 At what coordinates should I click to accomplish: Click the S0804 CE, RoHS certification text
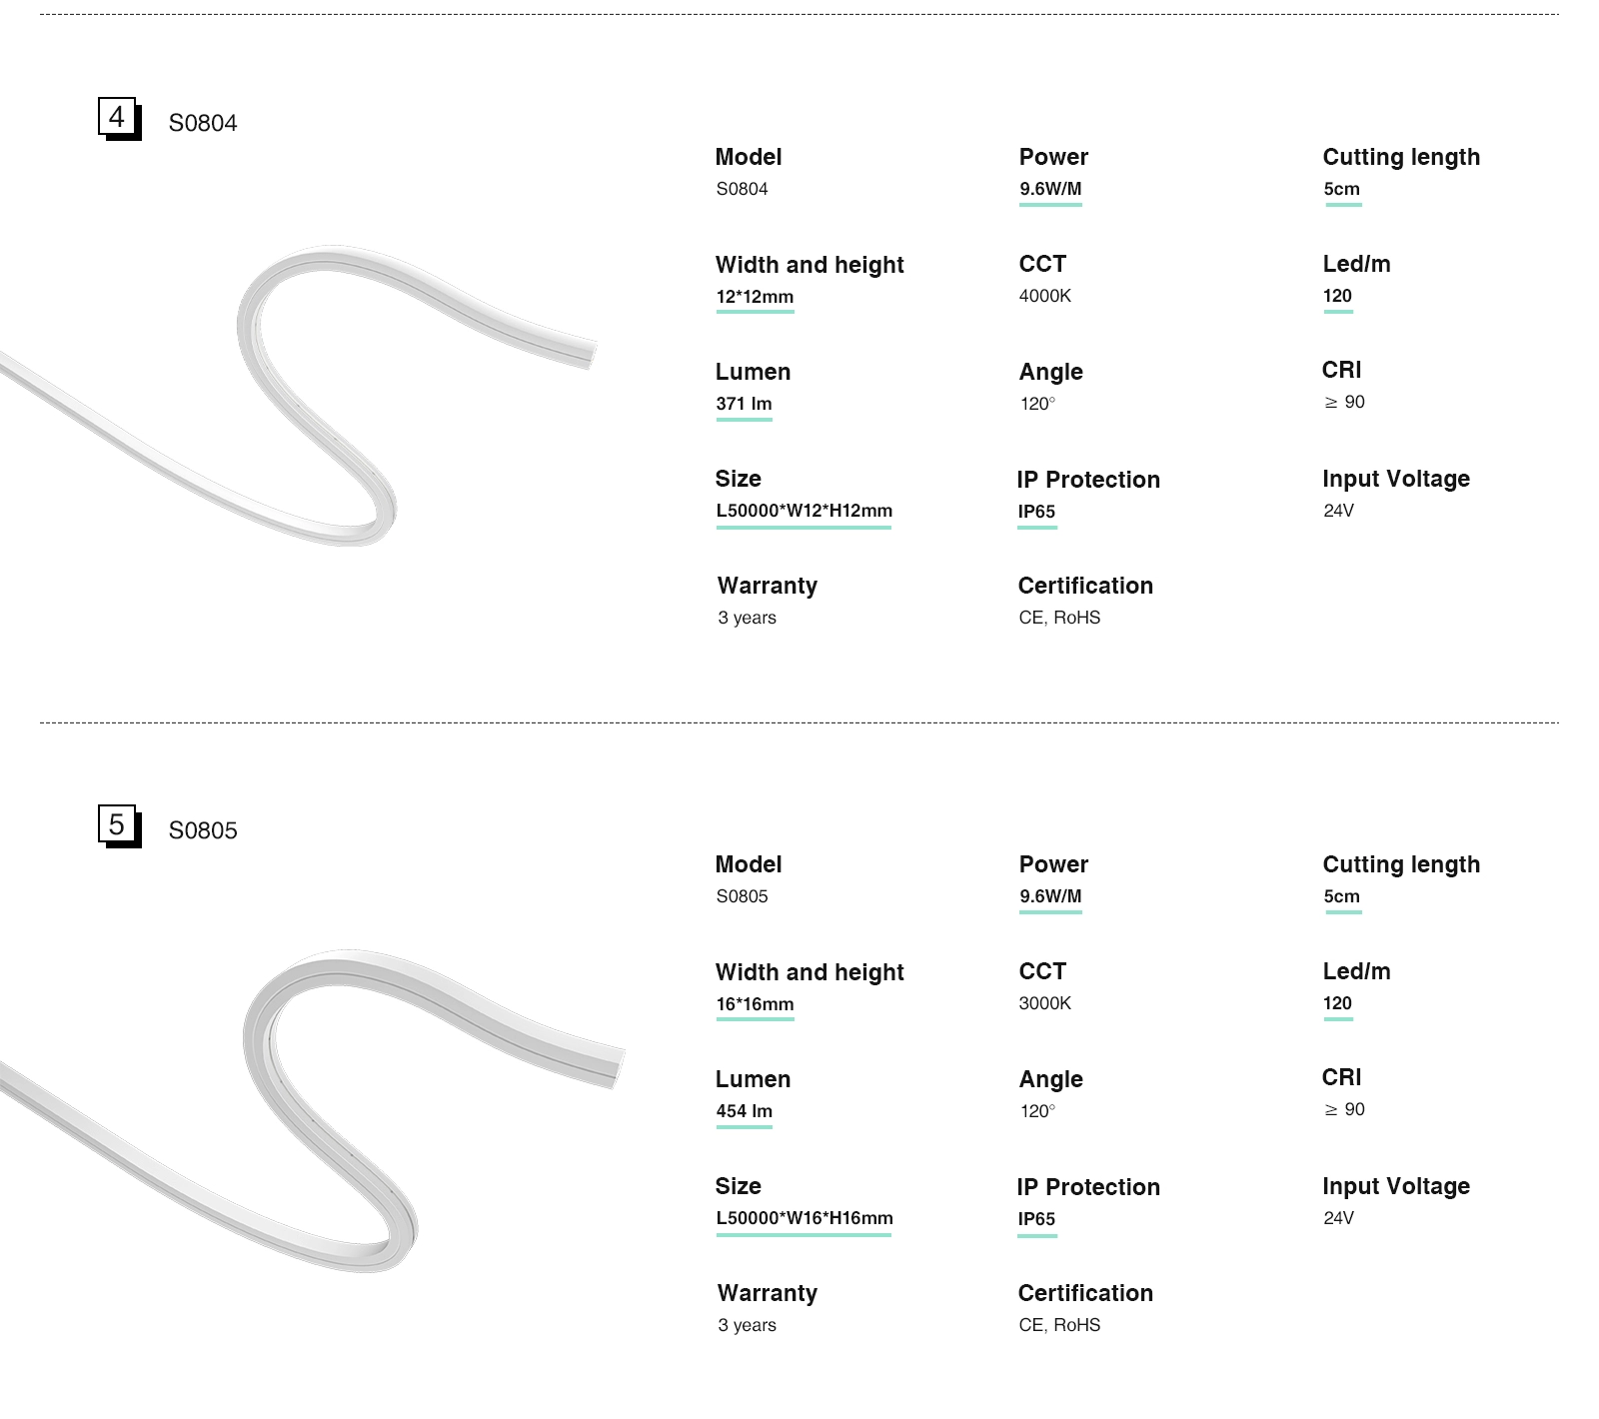[x=1059, y=618]
